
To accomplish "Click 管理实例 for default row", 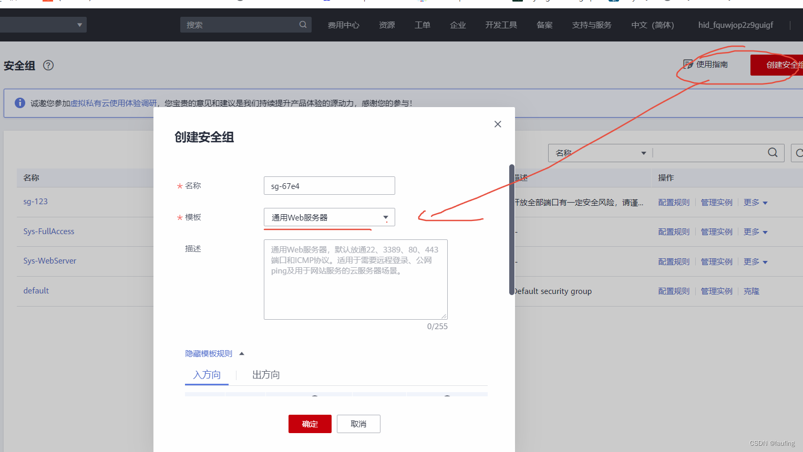I will 716,291.
